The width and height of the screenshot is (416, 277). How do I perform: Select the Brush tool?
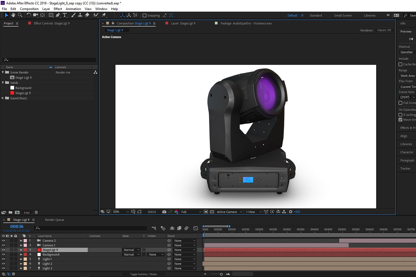73,15
